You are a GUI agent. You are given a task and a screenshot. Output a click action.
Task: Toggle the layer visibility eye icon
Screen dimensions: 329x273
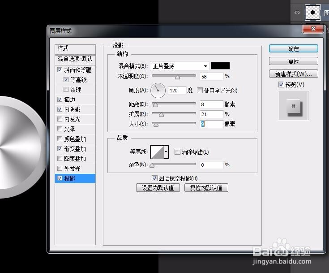(x=297, y=13)
